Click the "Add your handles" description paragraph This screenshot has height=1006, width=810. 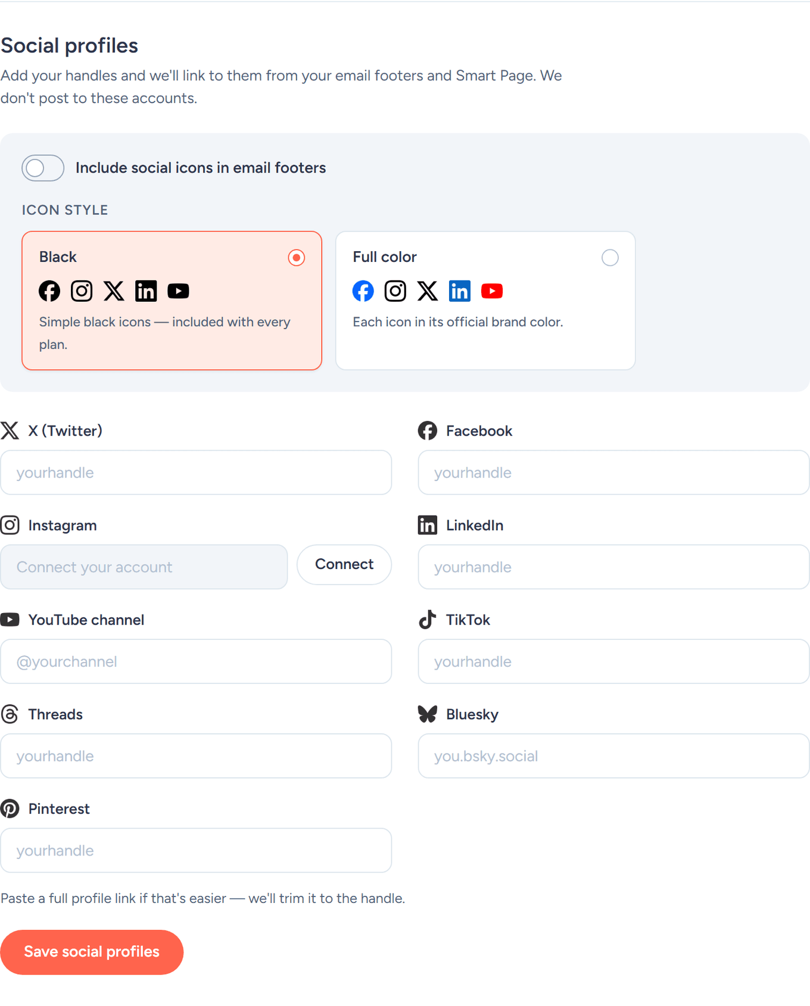pos(281,87)
